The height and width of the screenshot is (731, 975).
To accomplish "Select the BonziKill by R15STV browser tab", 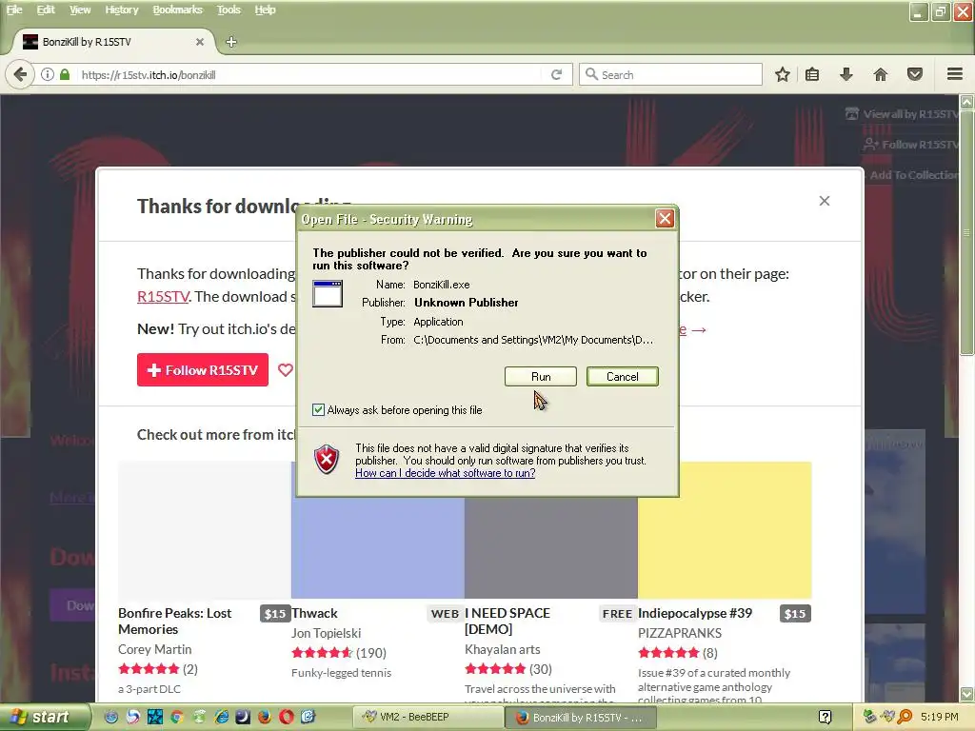I will [112, 42].
